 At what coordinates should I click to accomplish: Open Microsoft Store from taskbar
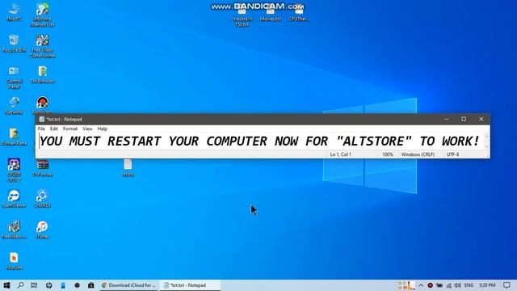[x=91, y=285]
